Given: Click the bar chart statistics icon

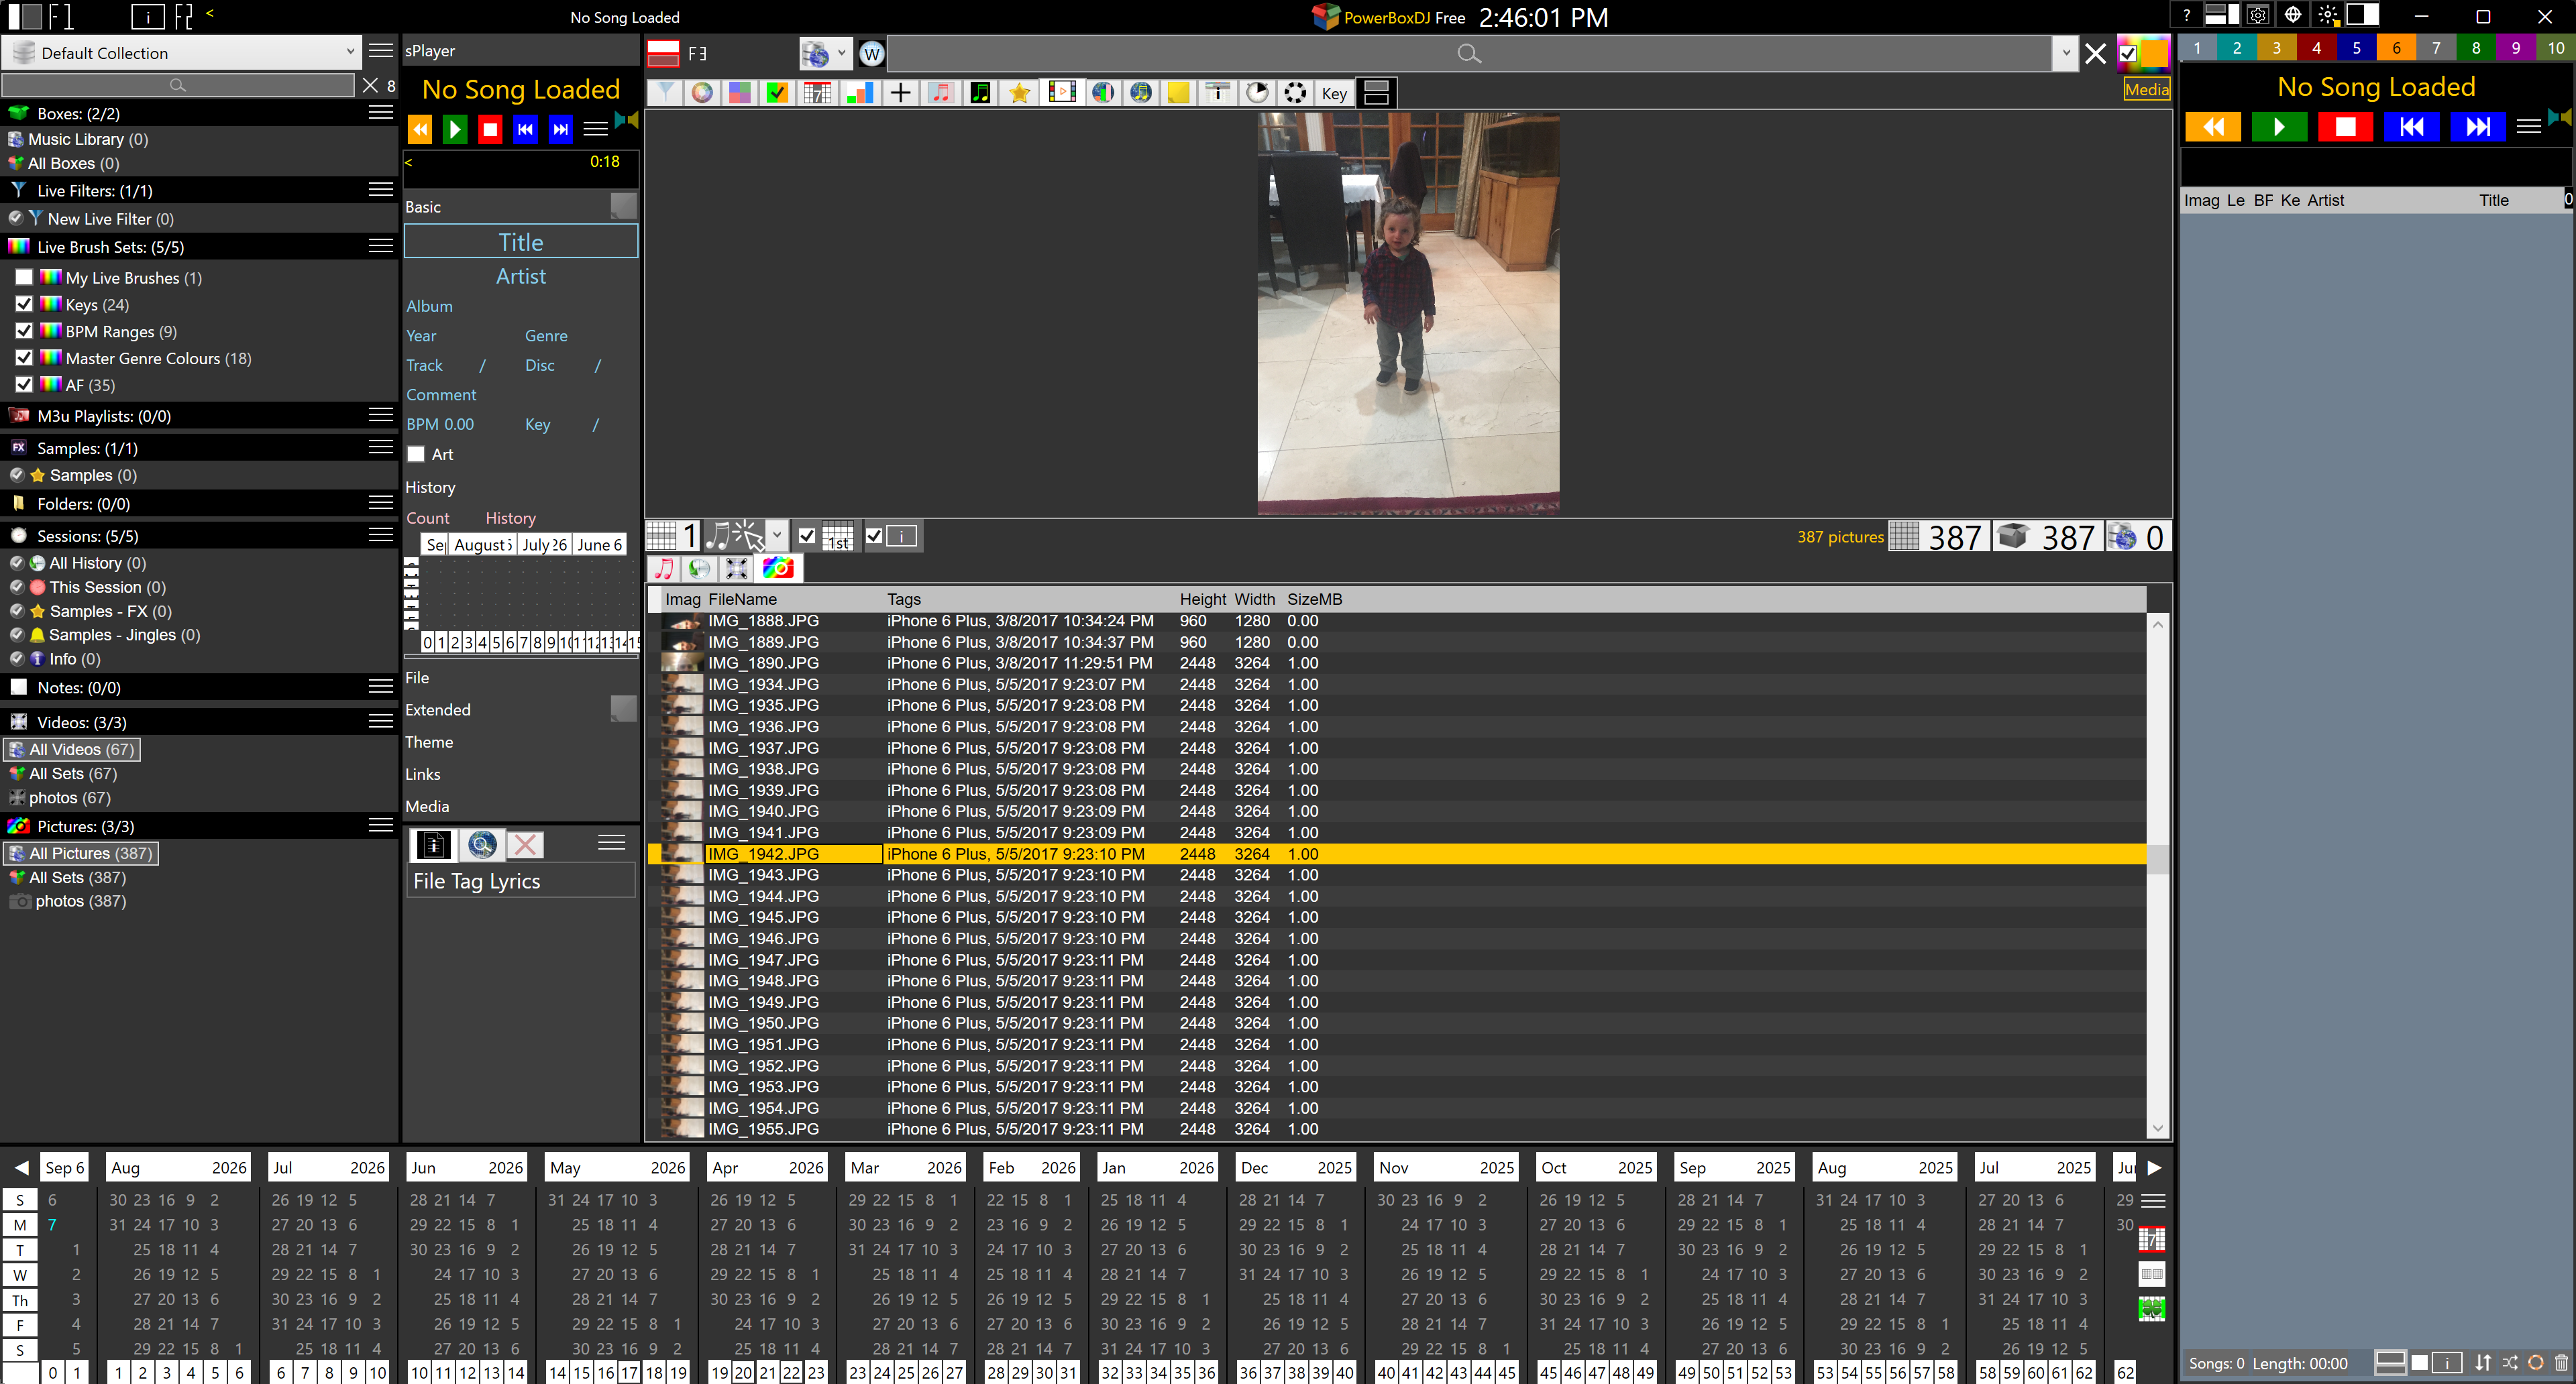Looking at the screenshot, I should click(x=859, y=93).
